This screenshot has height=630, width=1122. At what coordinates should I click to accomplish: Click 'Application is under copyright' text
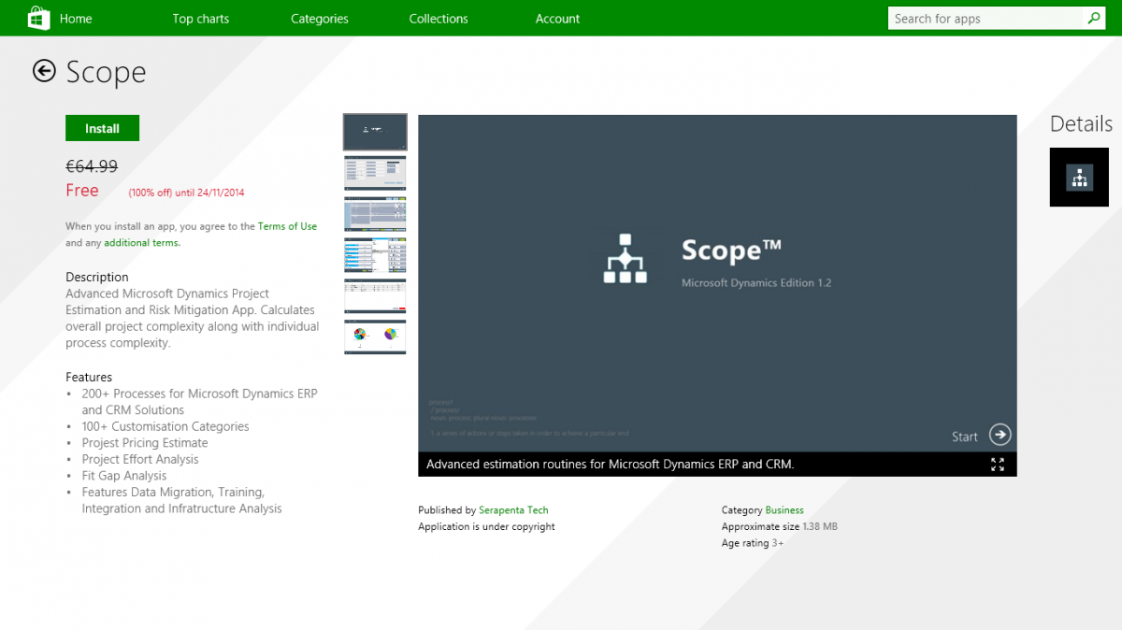486,526
